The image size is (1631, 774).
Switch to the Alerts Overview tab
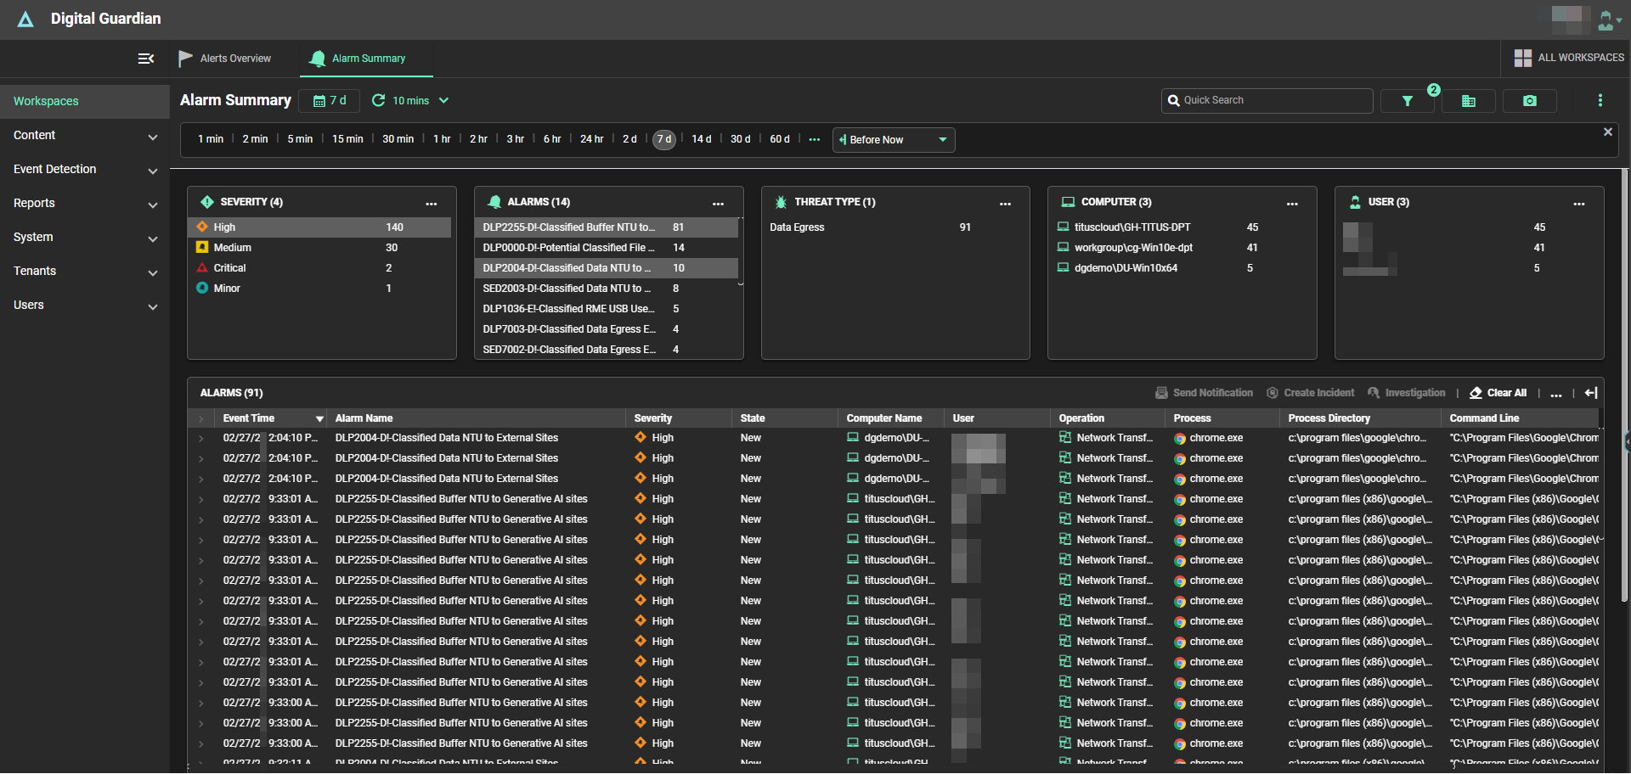tap(225, 59)
